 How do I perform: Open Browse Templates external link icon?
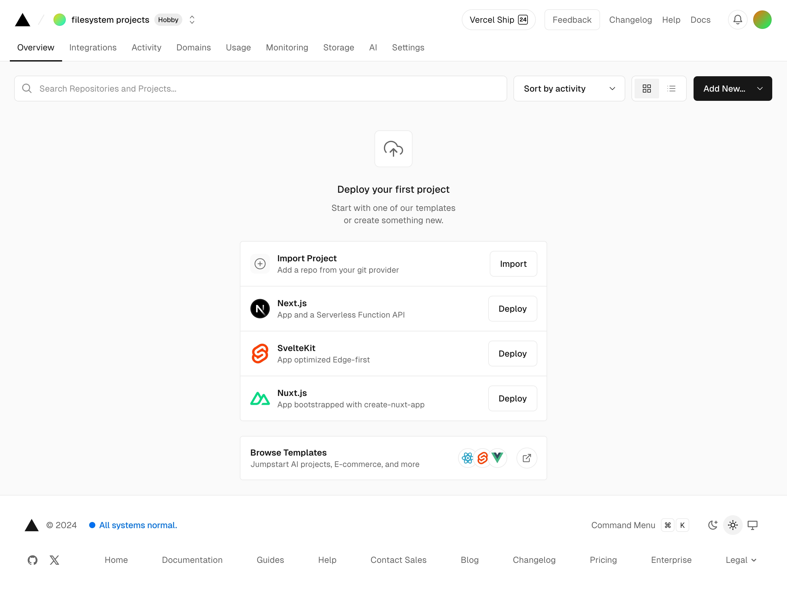(x=527, y=458)
